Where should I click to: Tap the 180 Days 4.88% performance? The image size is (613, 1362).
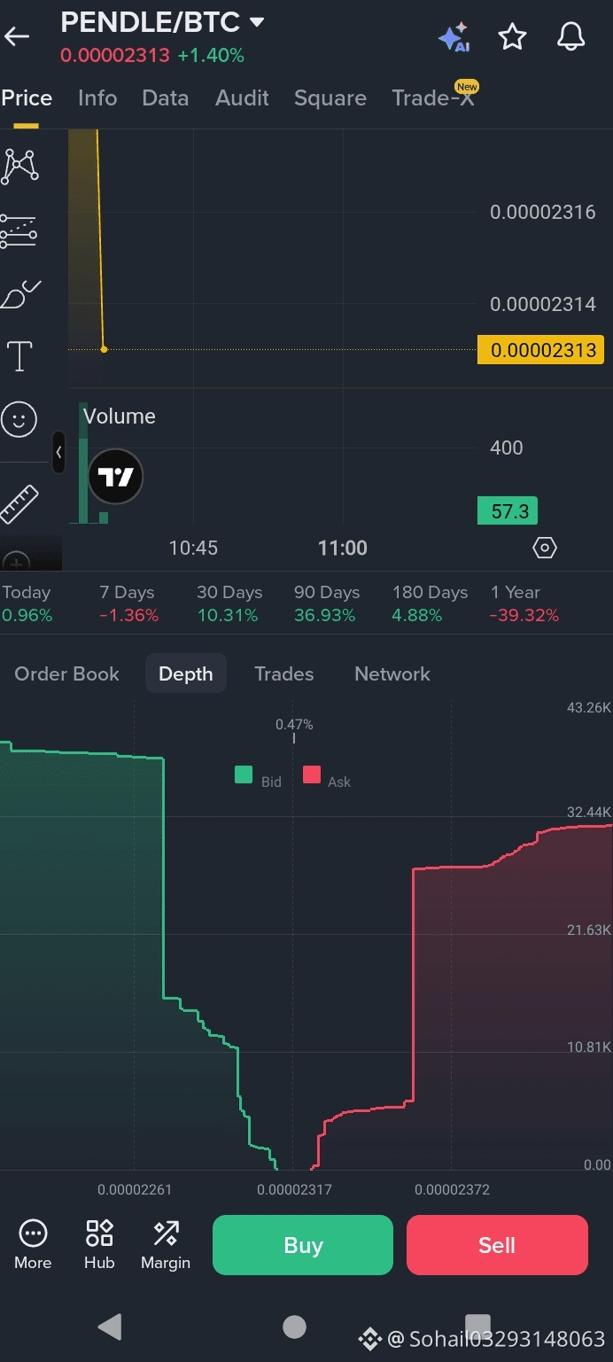pos(430,603)
